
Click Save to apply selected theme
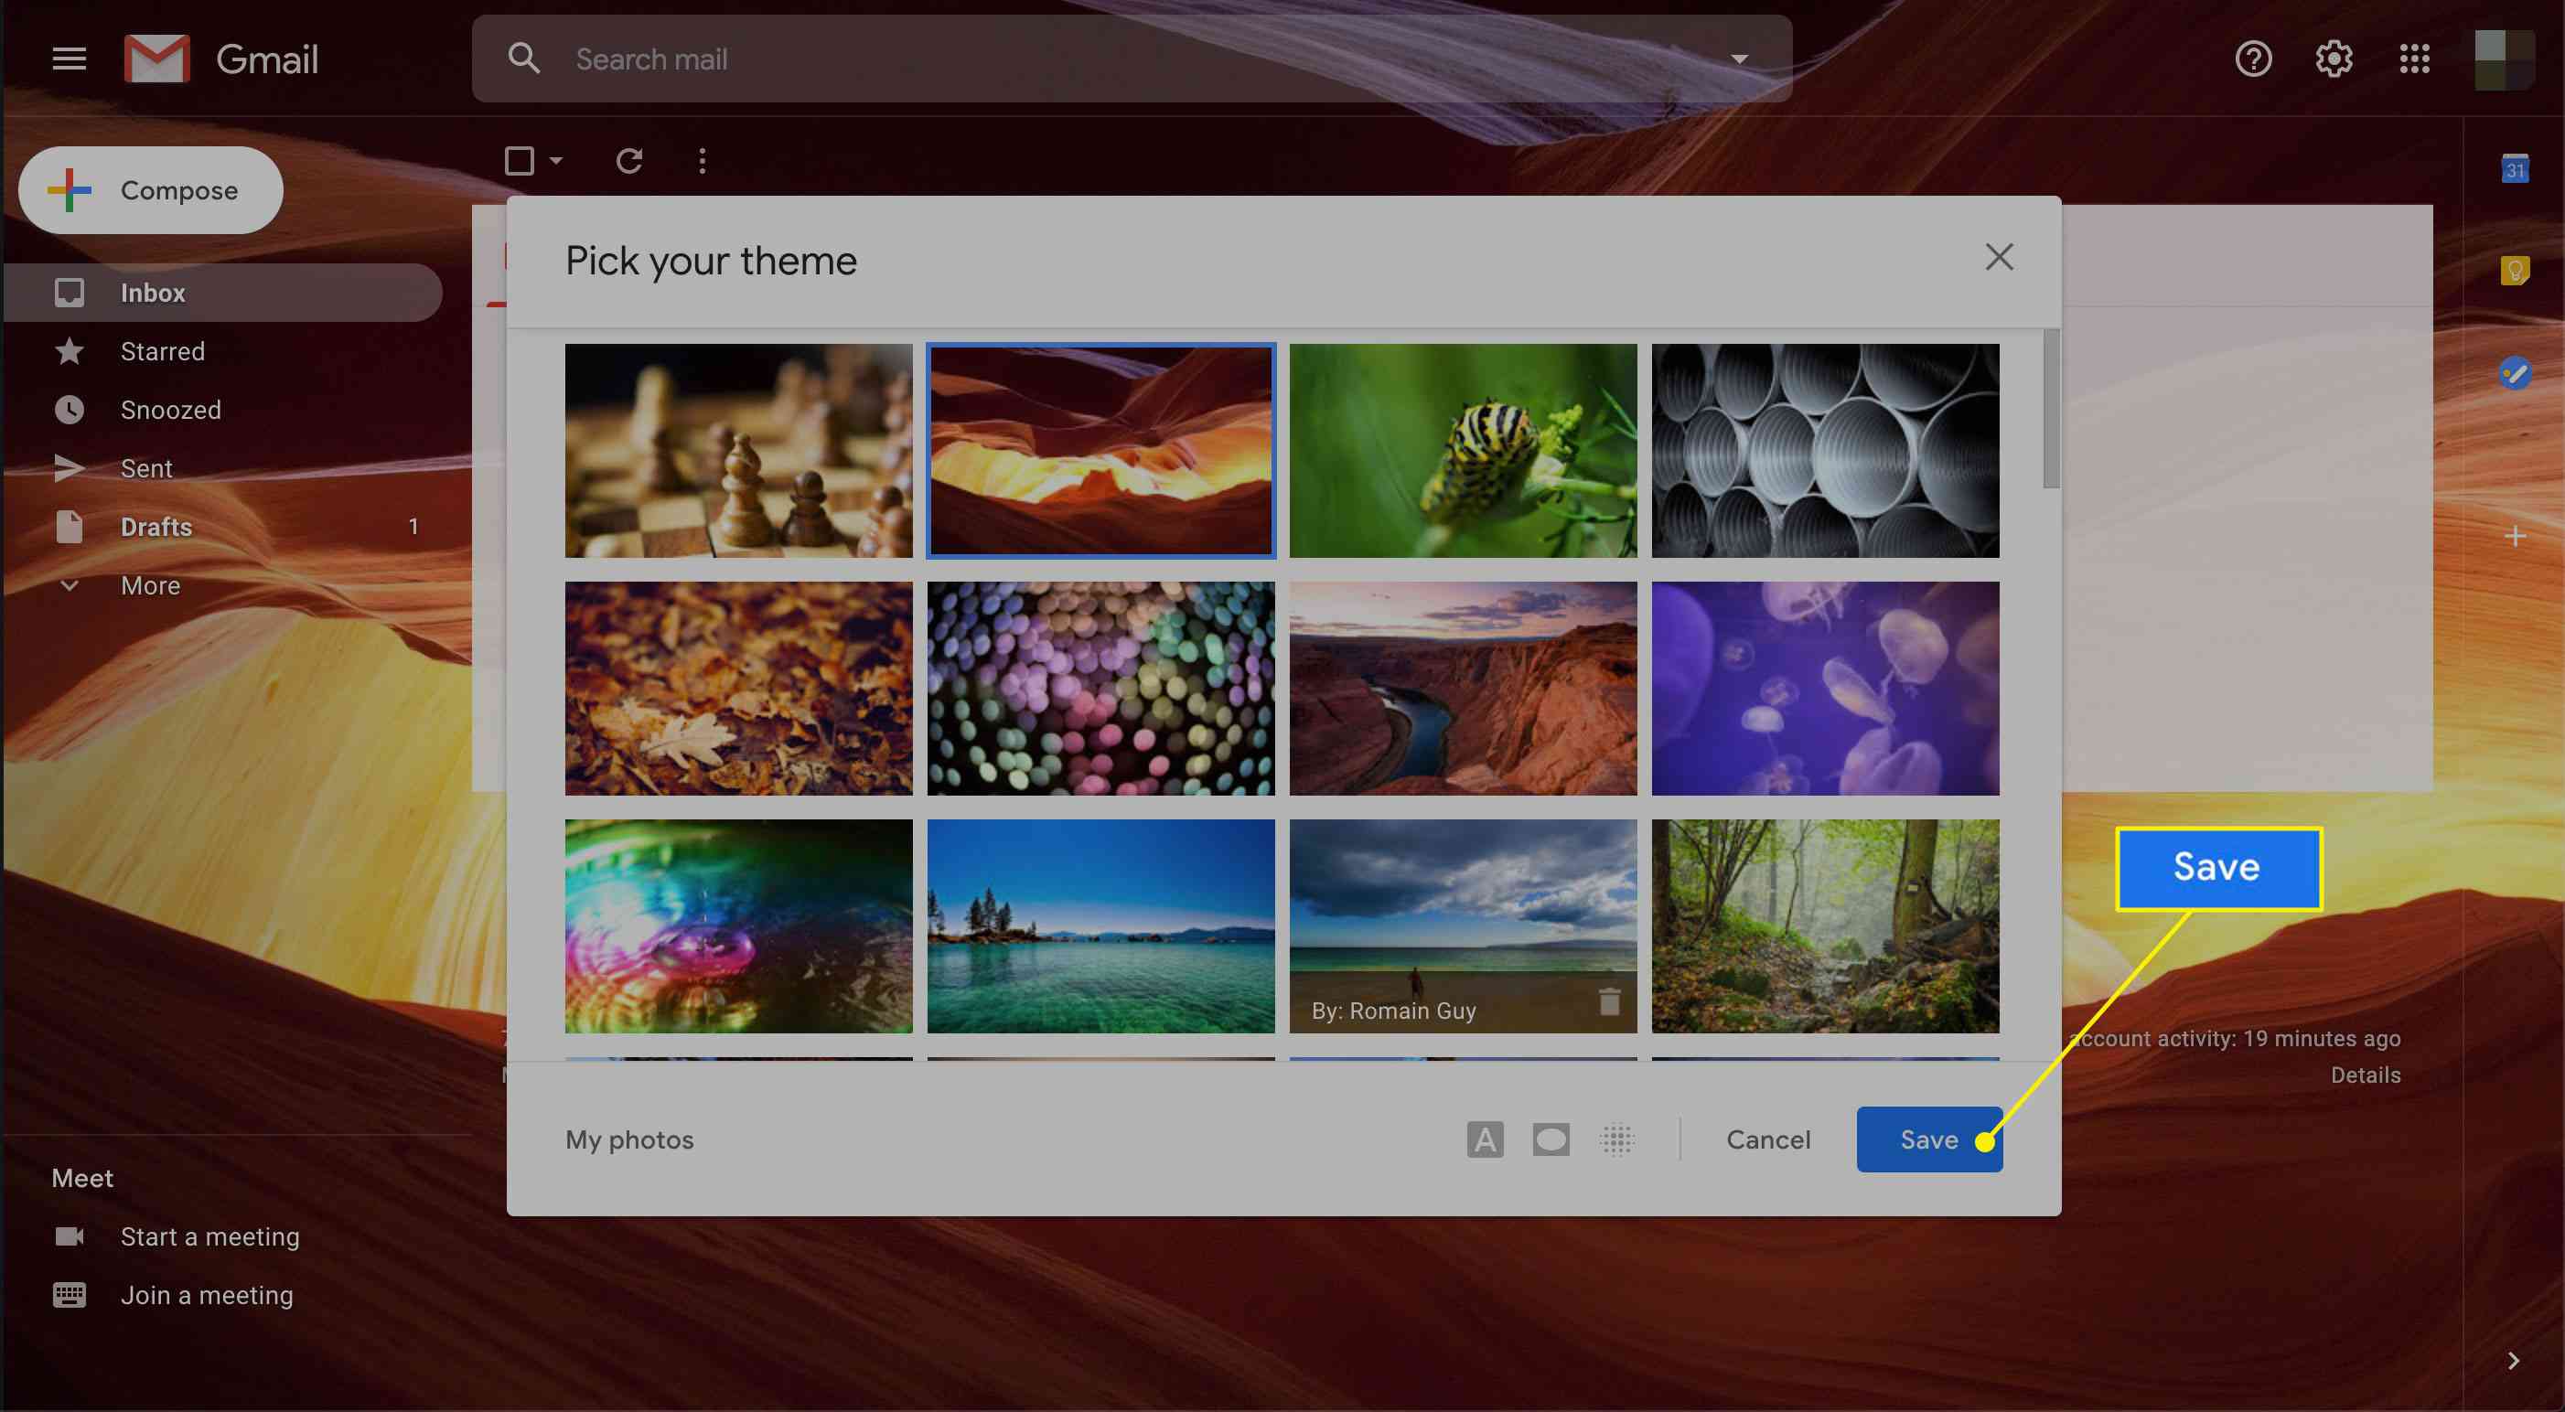click(1928, 1139)
